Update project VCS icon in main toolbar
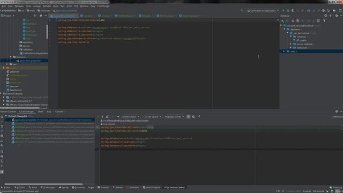 coord(314,11)
